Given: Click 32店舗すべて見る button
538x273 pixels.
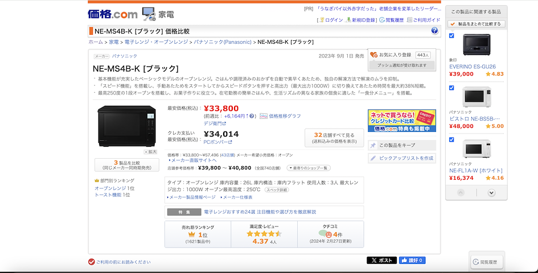Looking at the screenshot, I should pos(334,138).
